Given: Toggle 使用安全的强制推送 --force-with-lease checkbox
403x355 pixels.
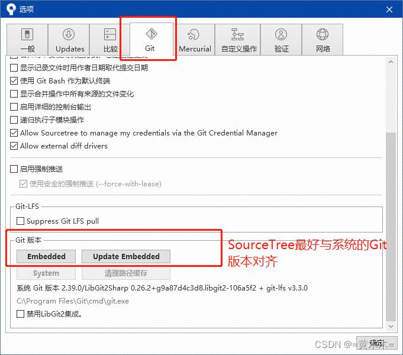Looking at the screenshot, I should 24,184.
